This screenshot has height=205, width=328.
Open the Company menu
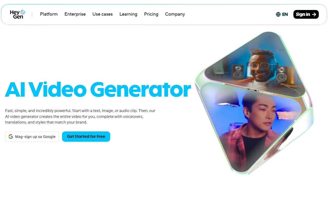[x=175, y=14]
